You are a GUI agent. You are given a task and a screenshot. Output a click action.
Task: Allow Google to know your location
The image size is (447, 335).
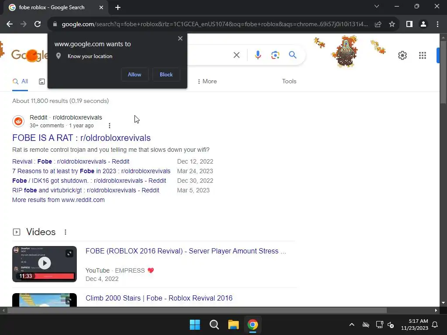coord(134,74)
